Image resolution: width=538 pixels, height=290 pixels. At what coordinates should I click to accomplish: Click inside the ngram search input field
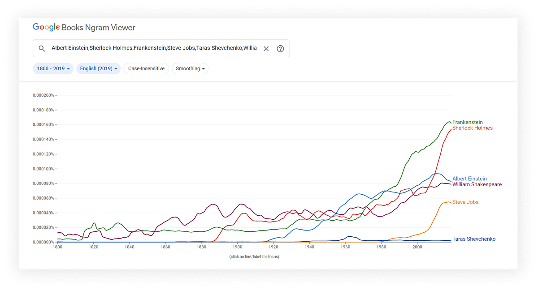152,48
